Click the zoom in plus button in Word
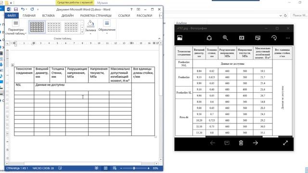 pyautogui.click(x=148, y=168)
